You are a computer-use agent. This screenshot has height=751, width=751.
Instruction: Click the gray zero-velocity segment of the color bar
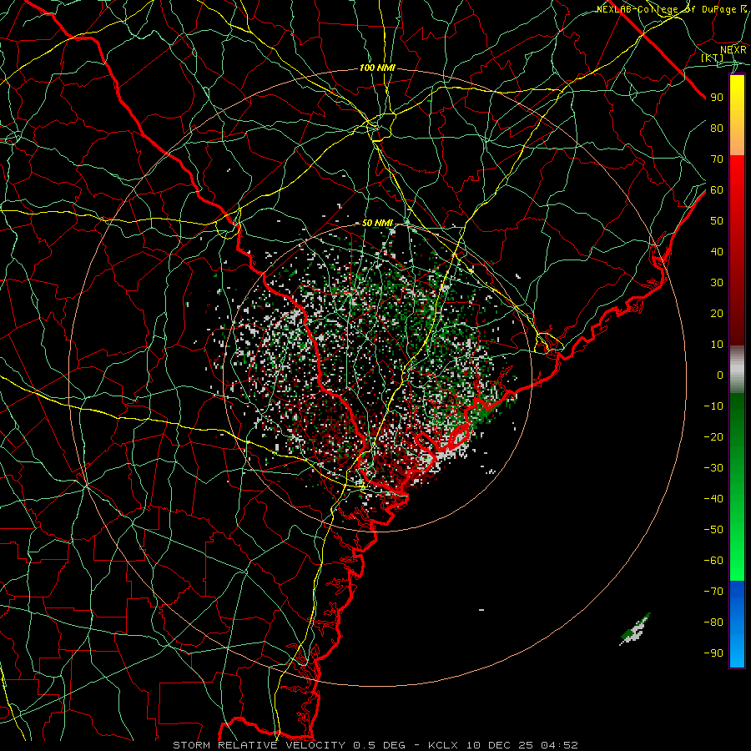737,370
